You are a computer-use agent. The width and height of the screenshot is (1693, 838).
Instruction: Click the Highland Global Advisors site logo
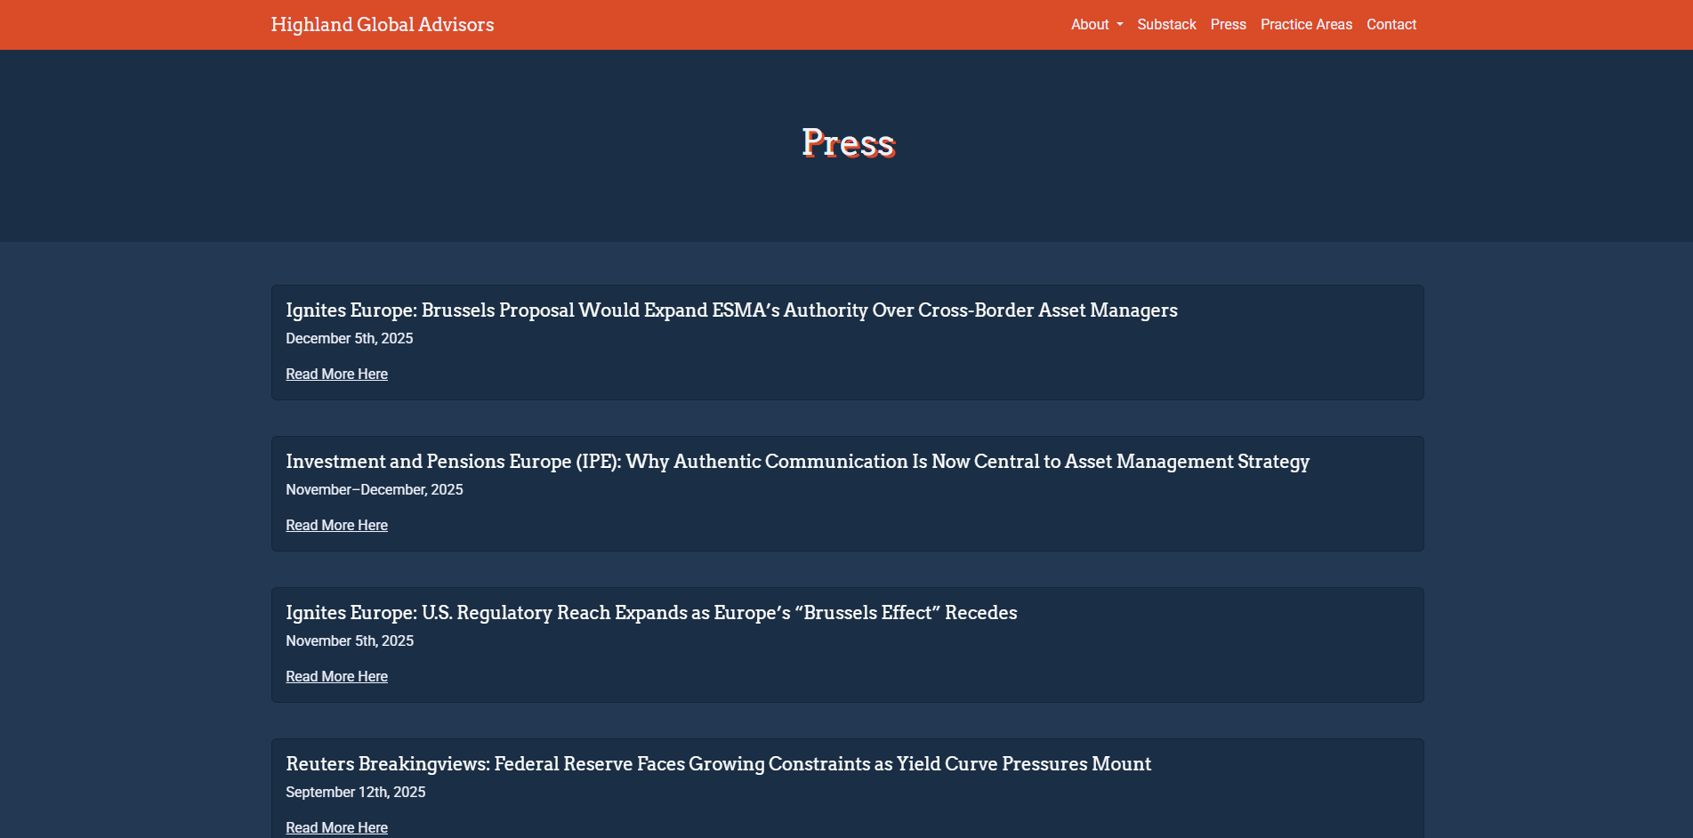pyautogui.click(x=382, y=25)
